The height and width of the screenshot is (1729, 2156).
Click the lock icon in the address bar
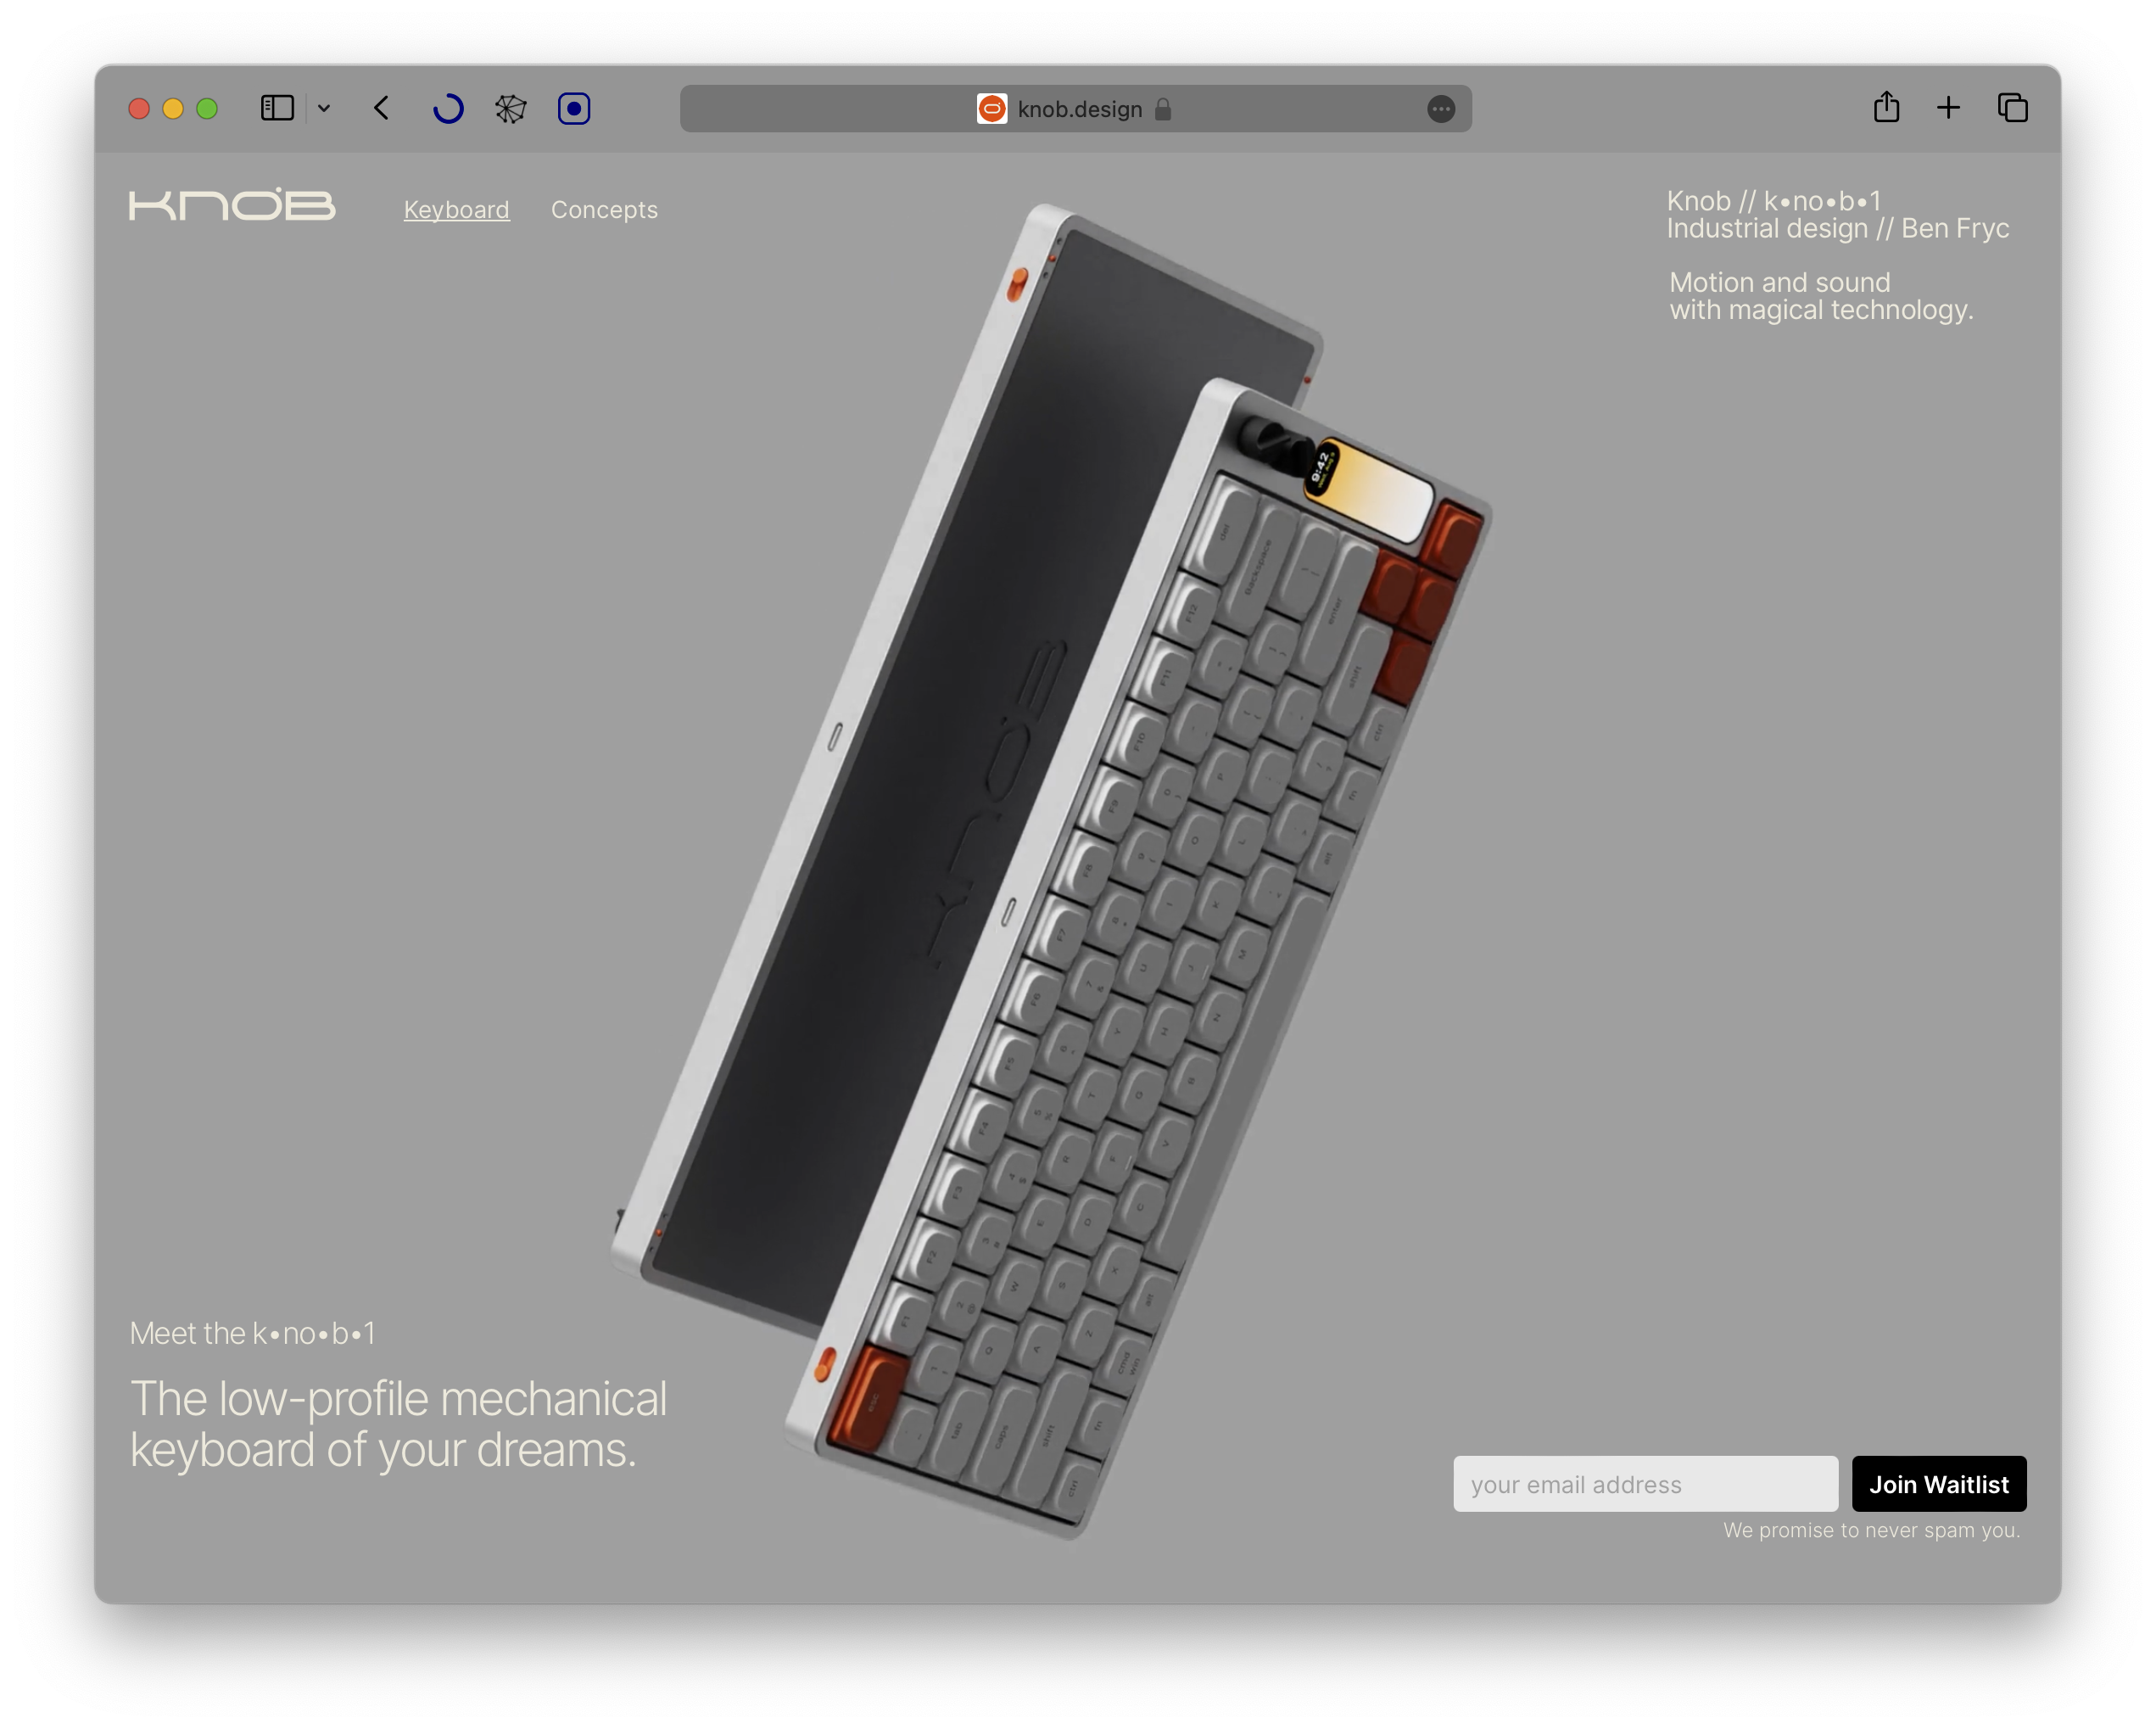(x=1161, y=110)
